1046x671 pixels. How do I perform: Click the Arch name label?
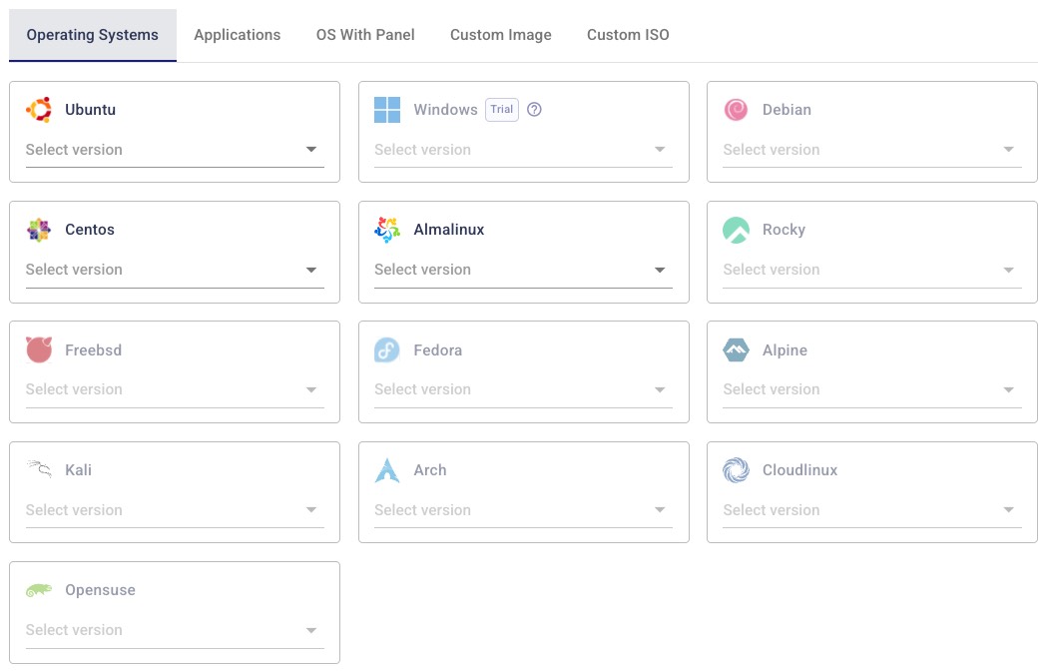(430, 470)
